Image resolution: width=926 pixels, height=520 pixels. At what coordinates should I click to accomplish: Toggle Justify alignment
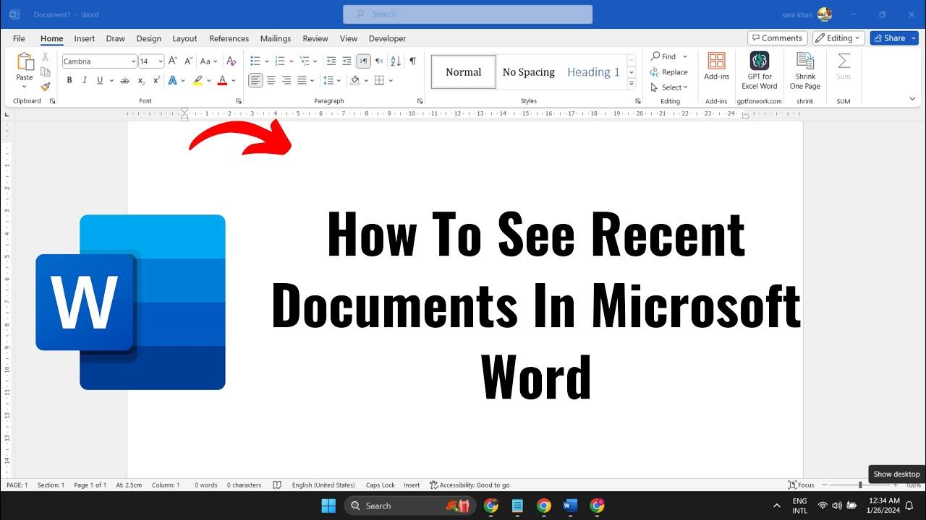302,80
